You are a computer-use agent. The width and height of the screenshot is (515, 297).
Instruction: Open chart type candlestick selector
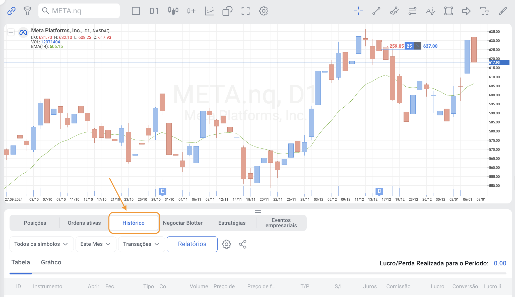[x=173, y=11]
